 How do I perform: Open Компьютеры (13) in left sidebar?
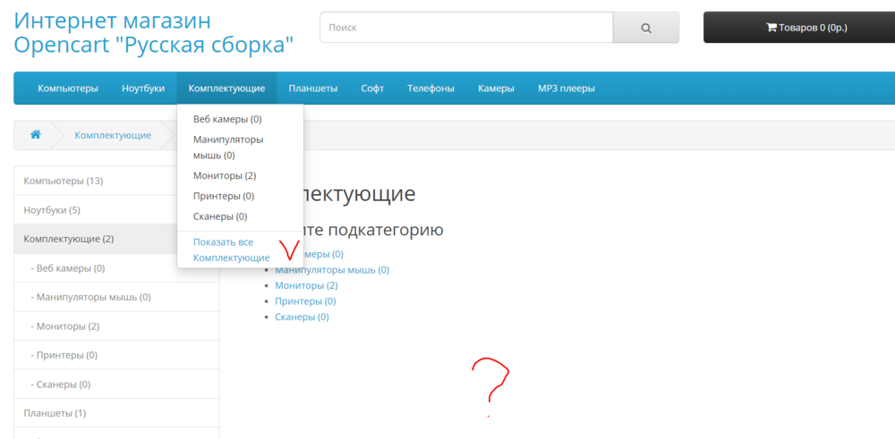tap(64, 181)
